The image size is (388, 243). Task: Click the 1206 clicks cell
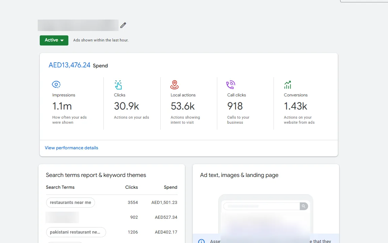133,232
